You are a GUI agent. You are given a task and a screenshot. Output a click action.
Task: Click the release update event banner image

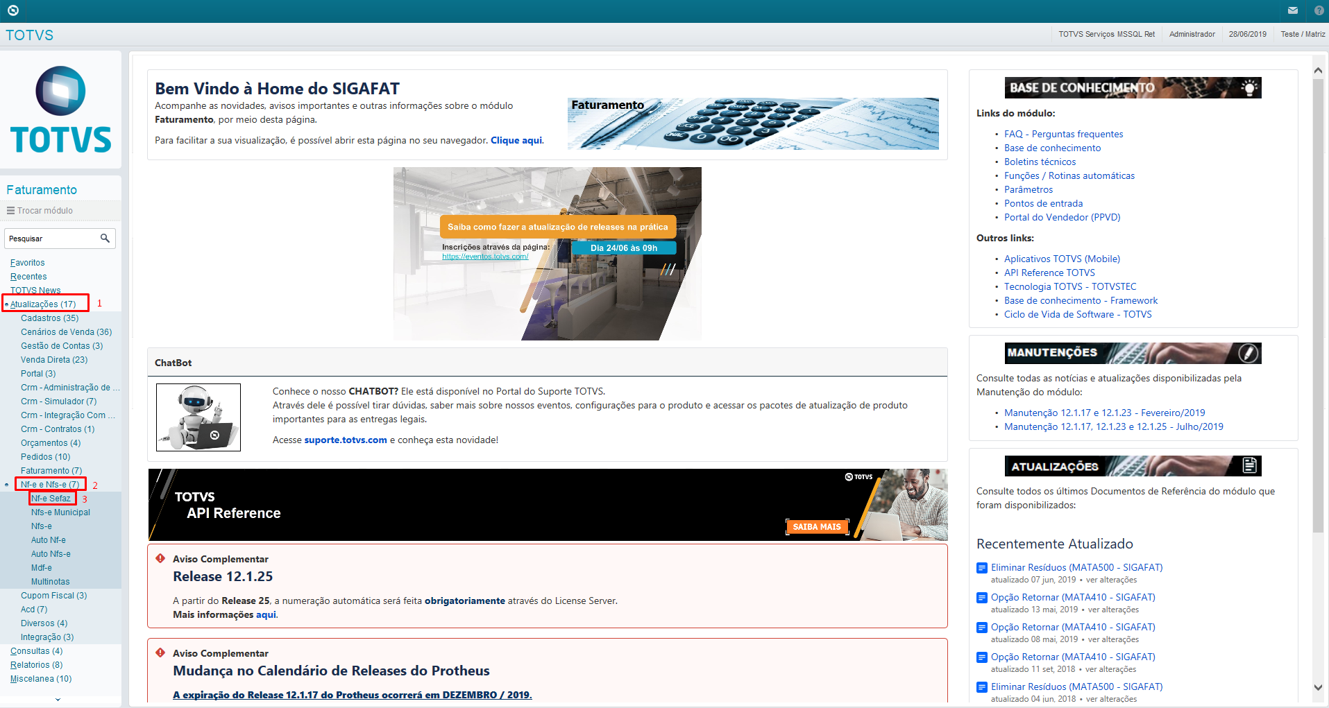(x=548, y=254)
